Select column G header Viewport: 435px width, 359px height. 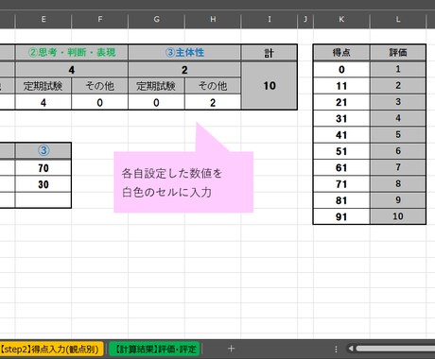click(x=156, y=20)
